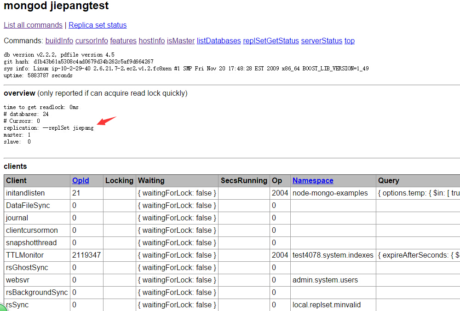
Task: Open the List all commands link
Action: [33, 25]
